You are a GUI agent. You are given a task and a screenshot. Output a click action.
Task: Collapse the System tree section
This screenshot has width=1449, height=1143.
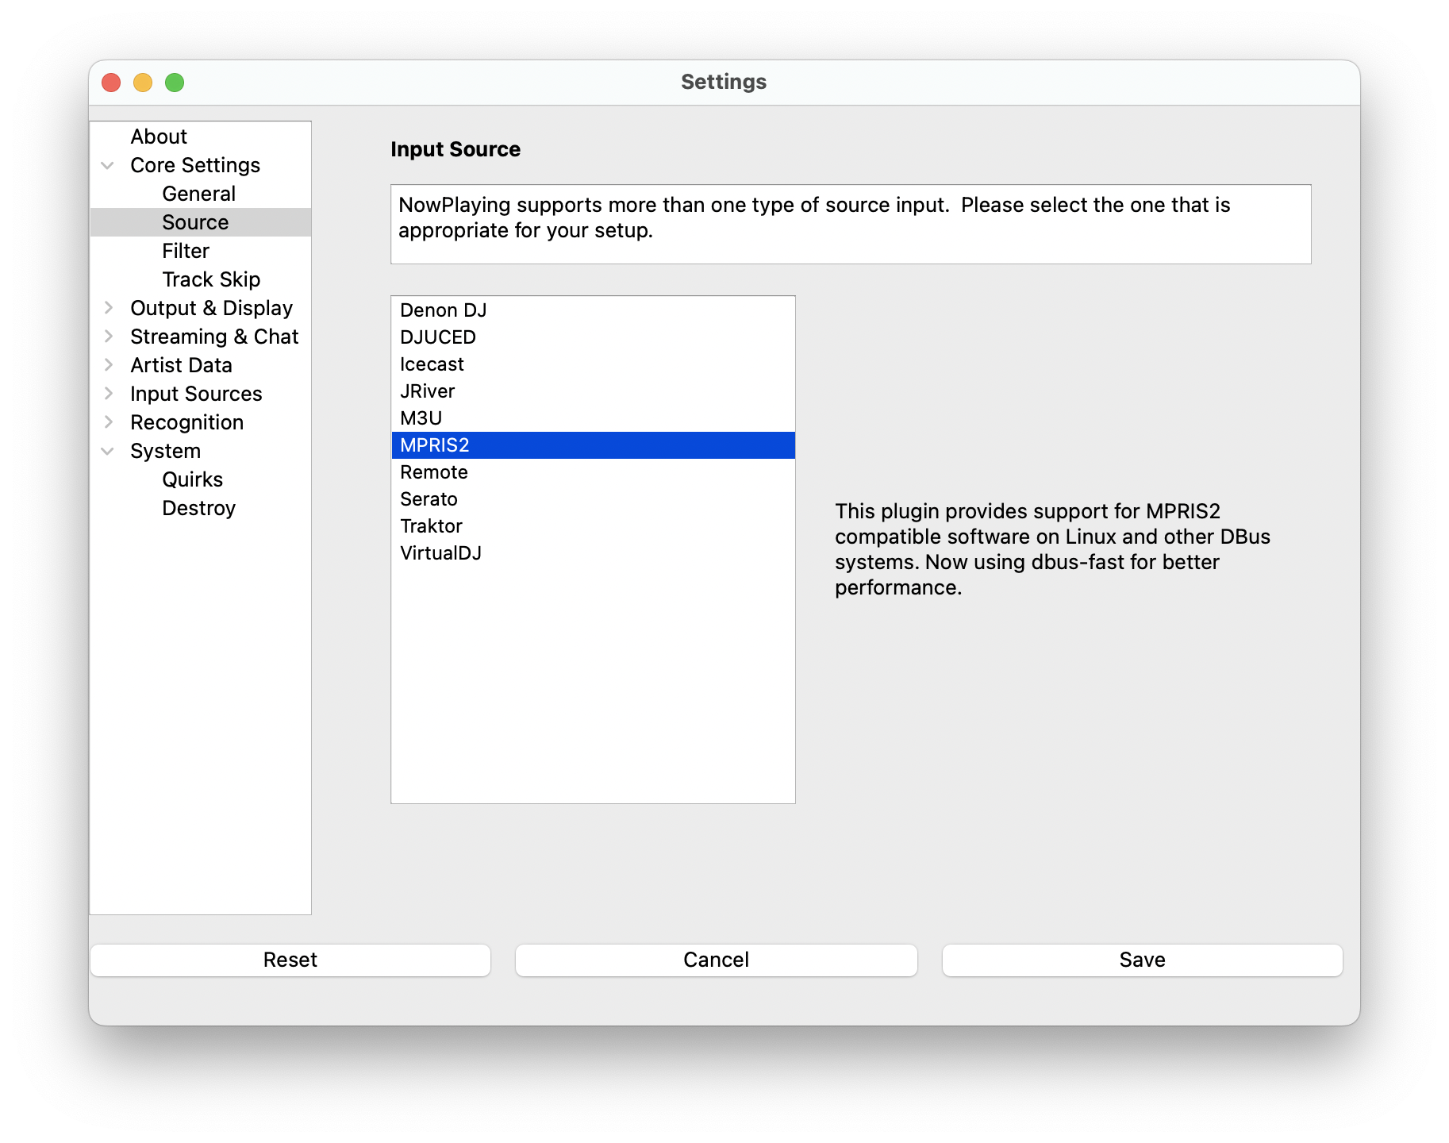click(108, 451)
